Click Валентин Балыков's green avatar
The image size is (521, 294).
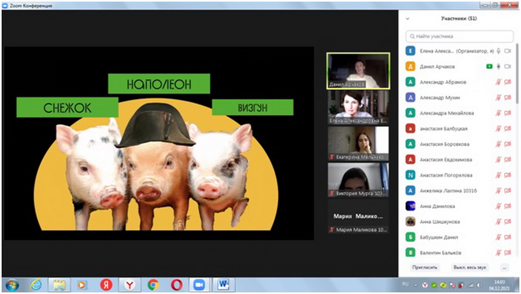point(410,253)
